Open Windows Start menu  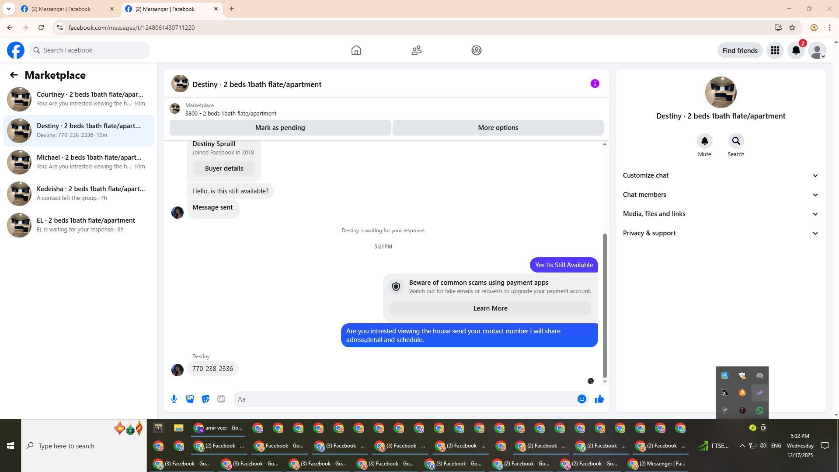click(10, 446)
